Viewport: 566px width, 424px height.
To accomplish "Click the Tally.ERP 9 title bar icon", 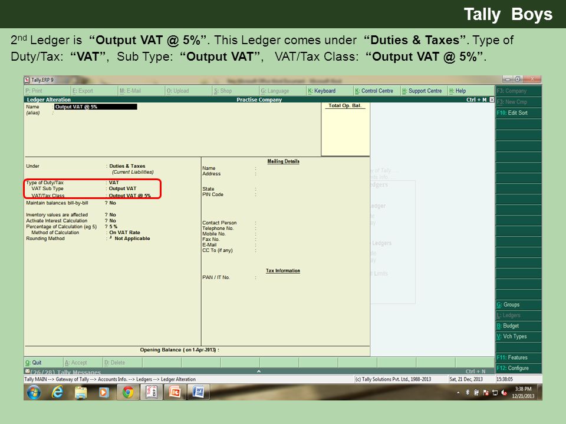I will point(27,79).
